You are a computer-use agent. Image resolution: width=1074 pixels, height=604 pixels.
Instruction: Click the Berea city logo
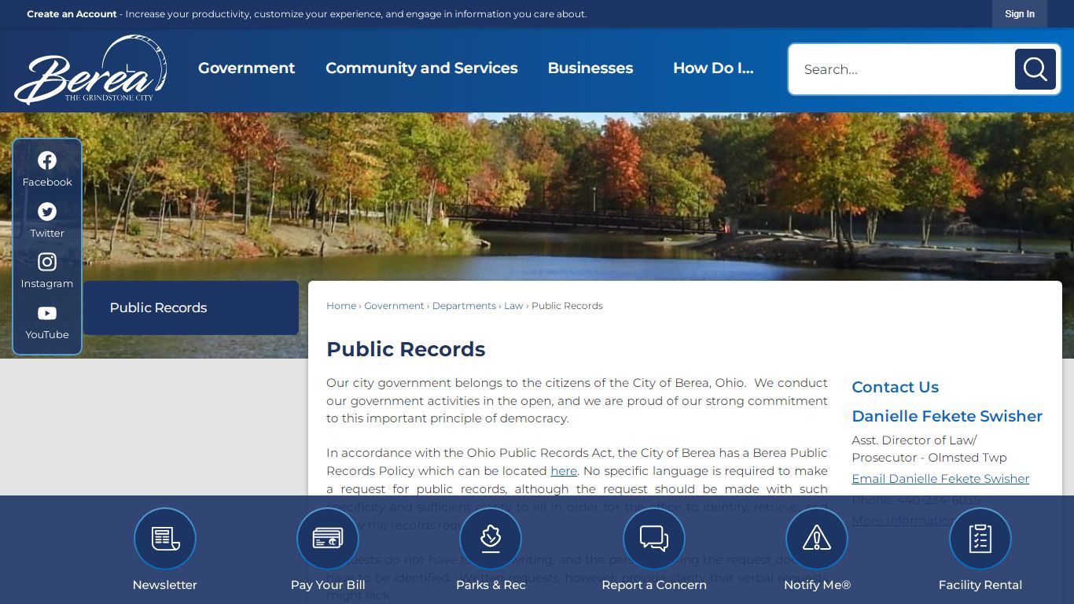coord(90,69)
